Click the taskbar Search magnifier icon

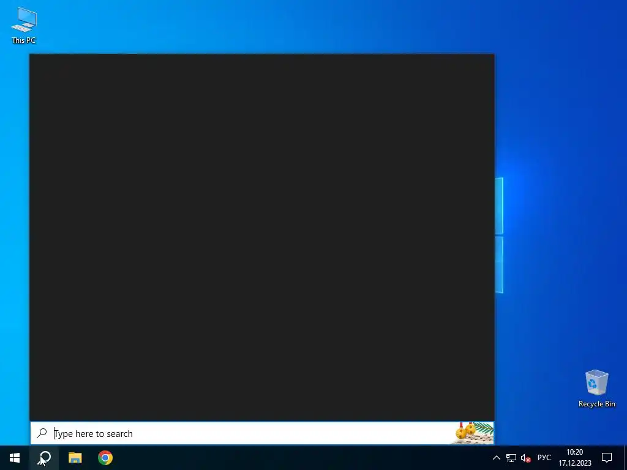44,458
